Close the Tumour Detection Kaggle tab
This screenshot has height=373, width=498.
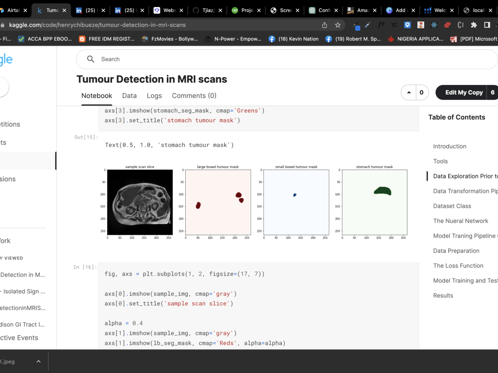(64, 10)
